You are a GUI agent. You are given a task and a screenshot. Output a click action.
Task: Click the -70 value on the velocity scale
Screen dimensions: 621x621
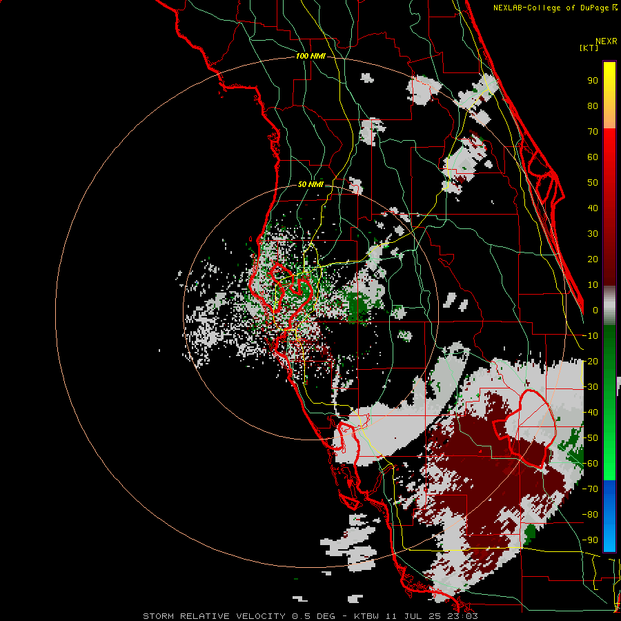click(x=590, y=489)
